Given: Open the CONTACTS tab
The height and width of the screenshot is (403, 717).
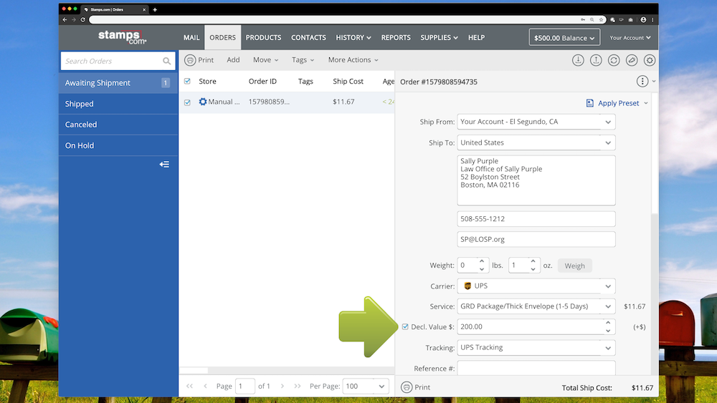Looking at the screenshot, I should [308, 37].
